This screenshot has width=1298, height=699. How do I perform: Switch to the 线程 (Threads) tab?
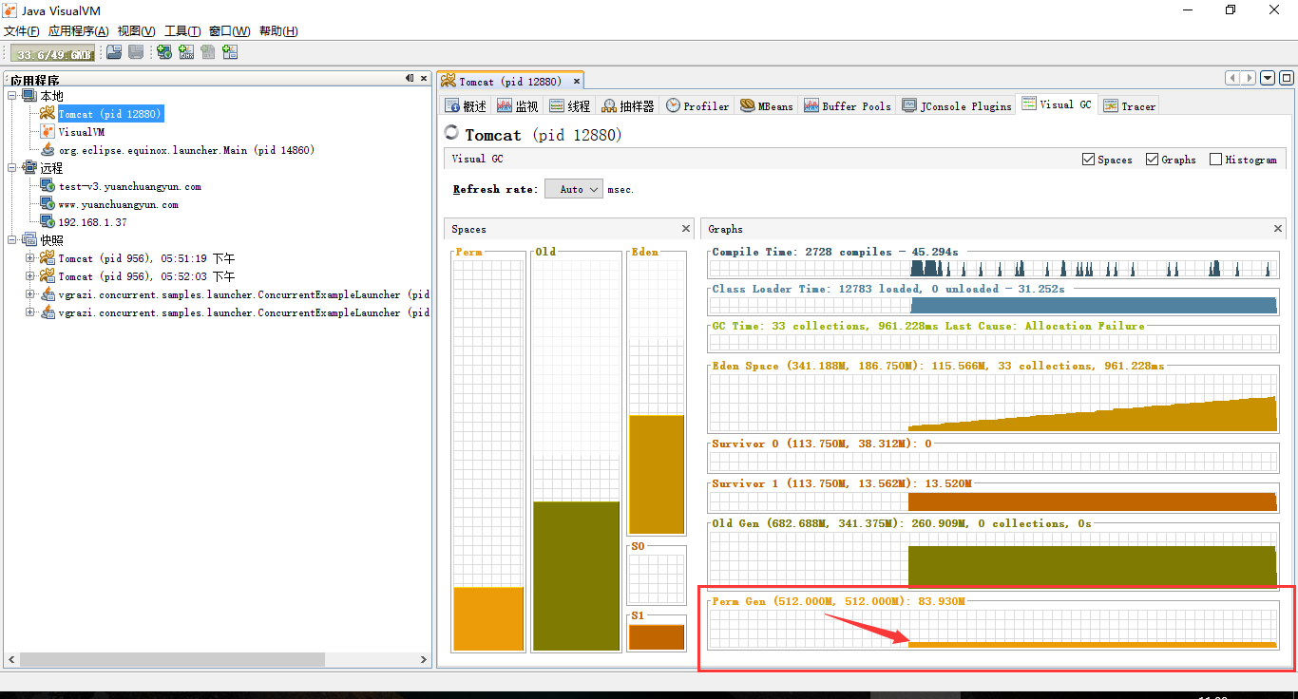(x=570, y=106)
